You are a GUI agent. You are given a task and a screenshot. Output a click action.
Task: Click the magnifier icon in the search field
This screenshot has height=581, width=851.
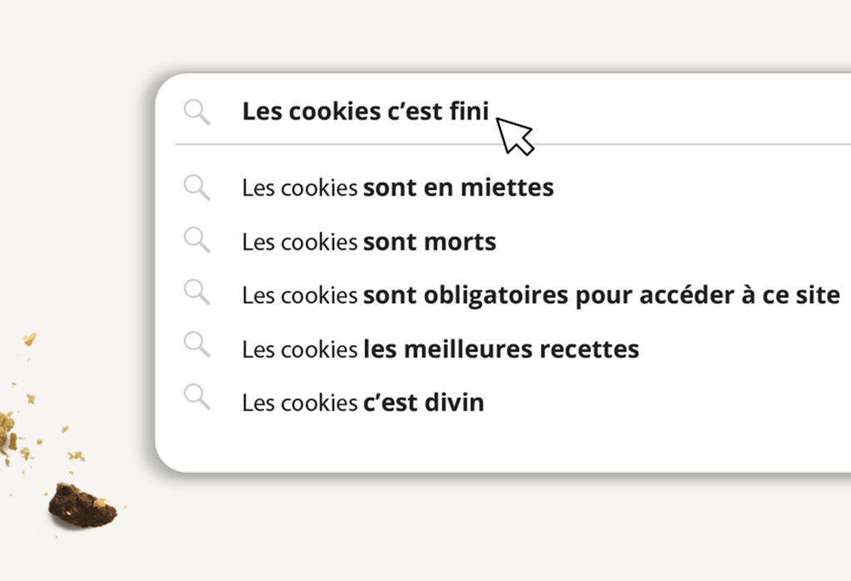point(197,111)
